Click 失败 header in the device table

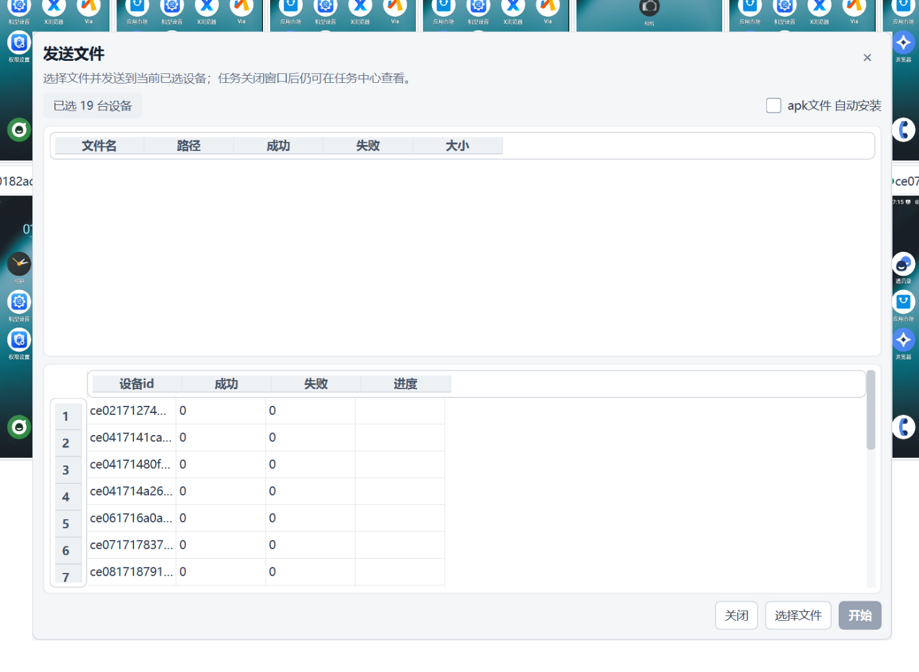(316, 384)
